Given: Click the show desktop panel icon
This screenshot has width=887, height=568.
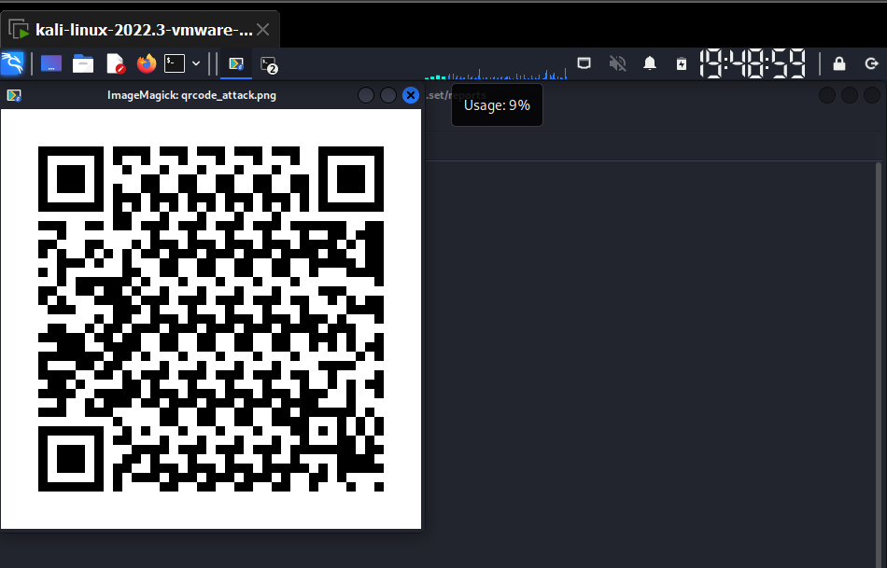Looking at the screenshot, I should coord(51,63).
